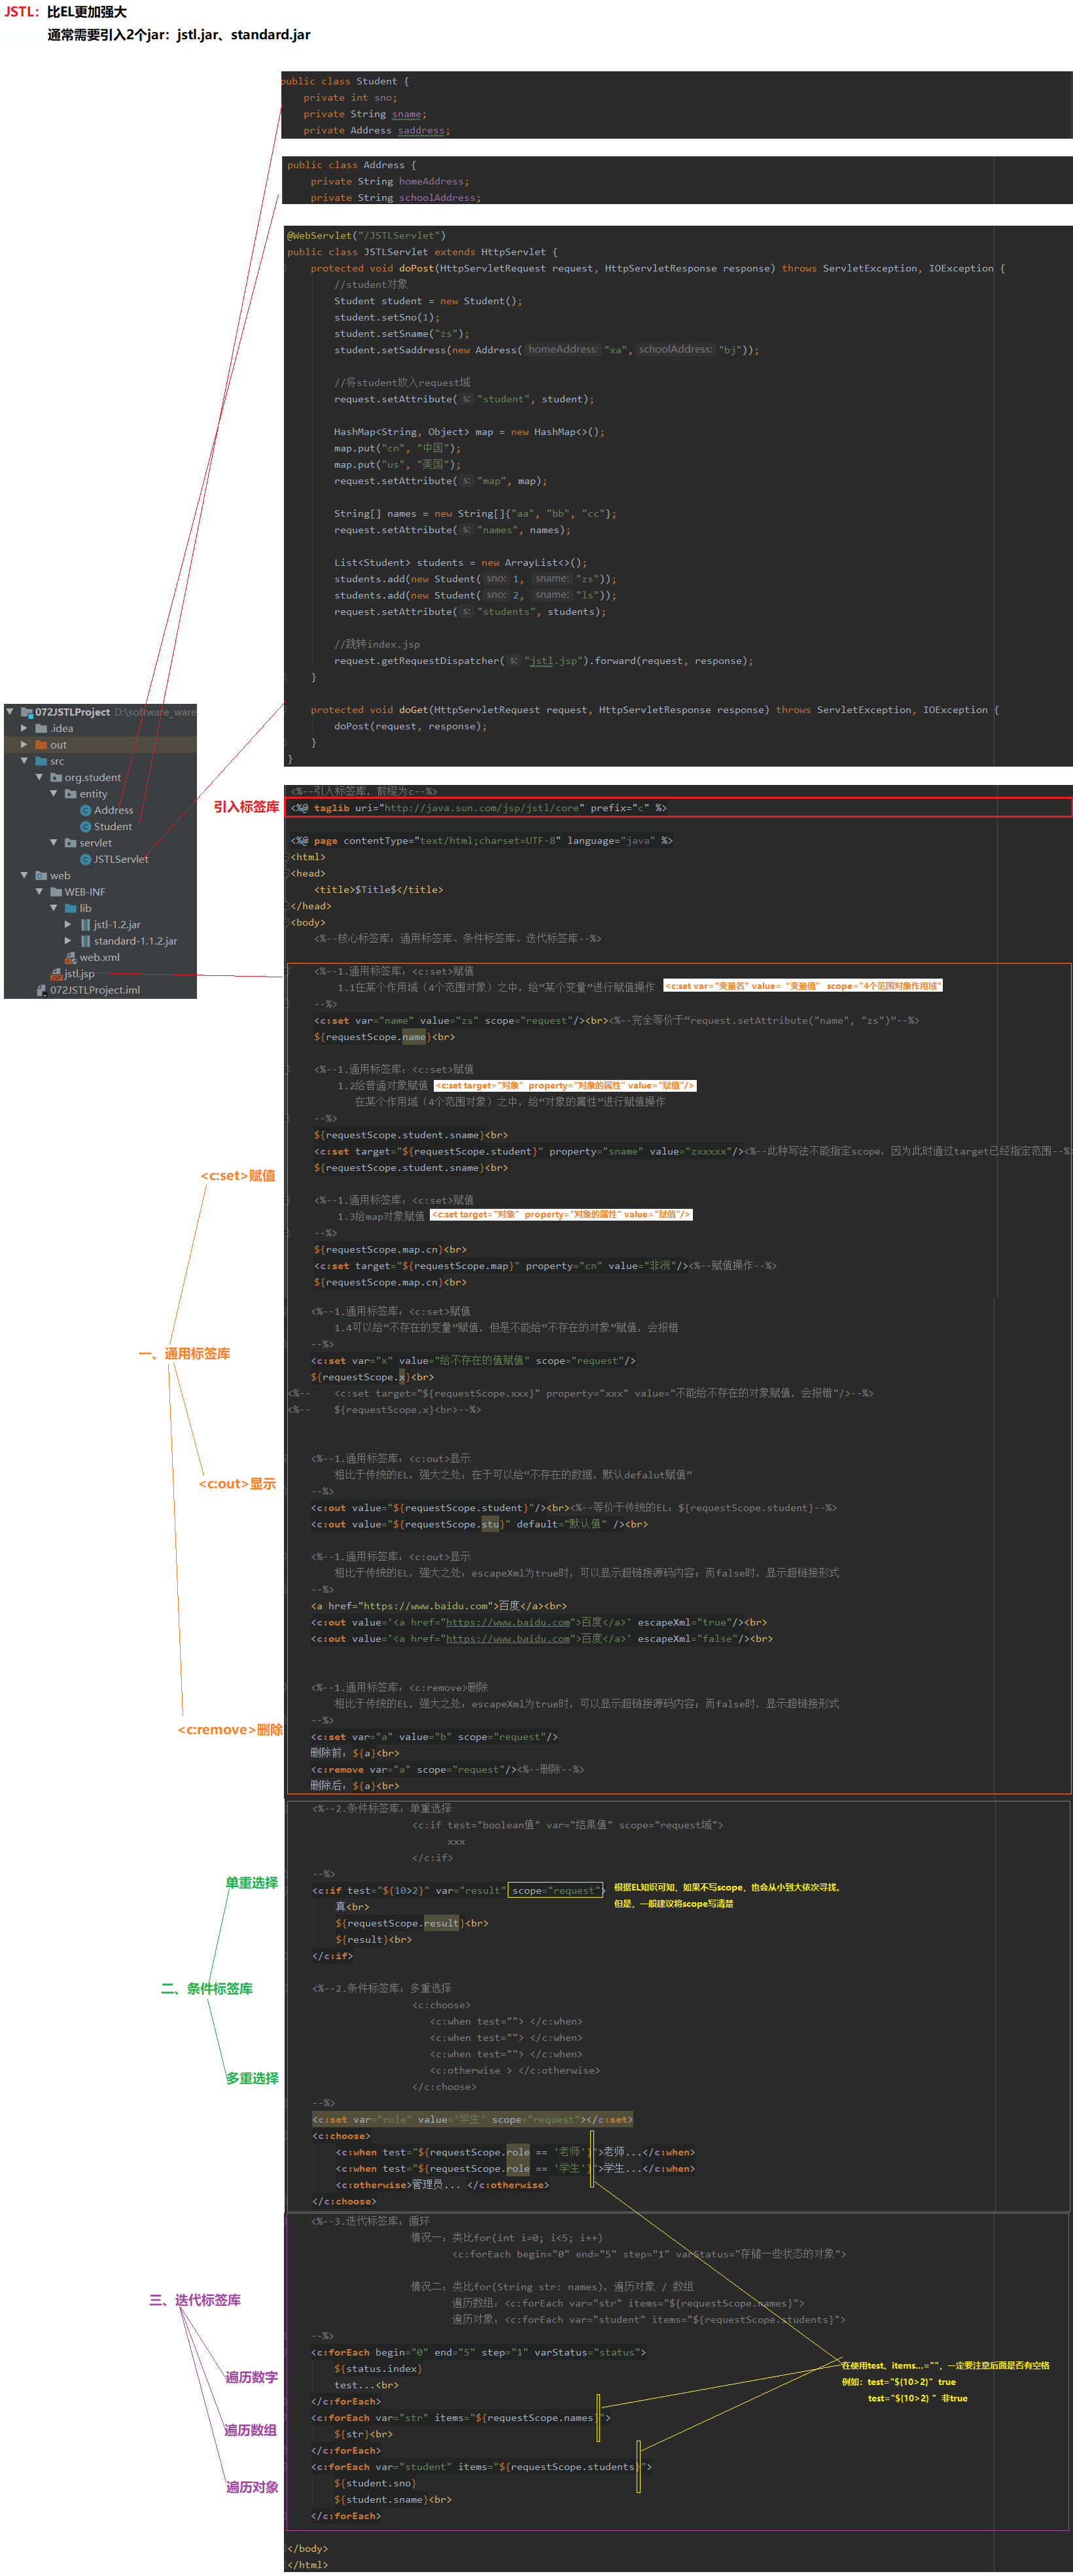Select the lib folder in tree
This screenshot has height=2576, width=1073.
[85, 908]
